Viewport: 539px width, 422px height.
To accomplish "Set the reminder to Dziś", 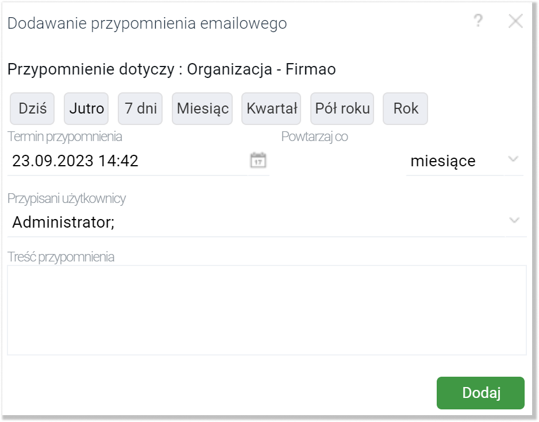I will point(32,108).
